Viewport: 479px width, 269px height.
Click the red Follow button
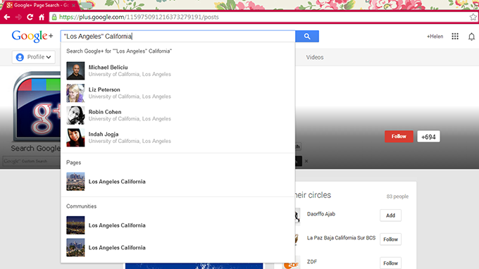399,137
